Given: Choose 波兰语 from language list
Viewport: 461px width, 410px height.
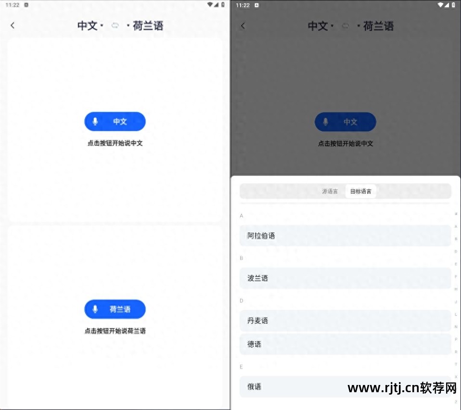Looking at the screenshot, I should pos(345,278).
